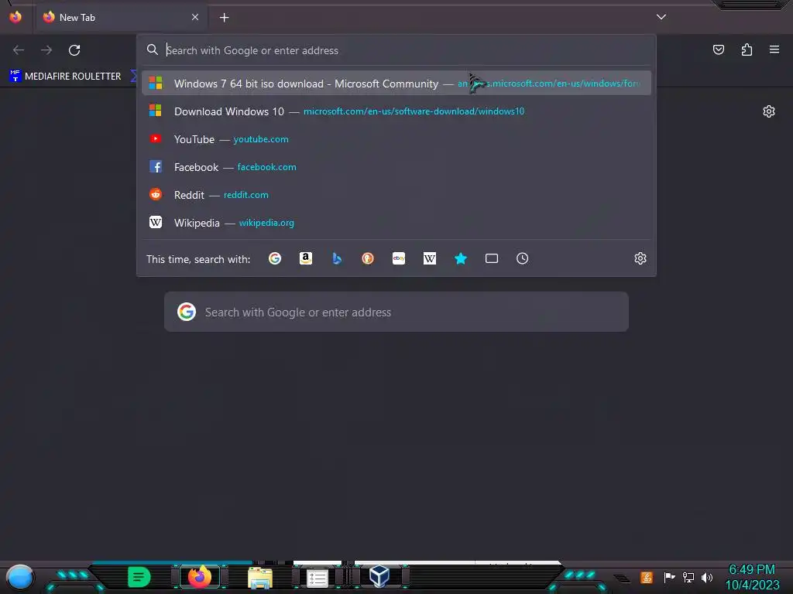Open File Explorer from the taskbar

(260, 577)
